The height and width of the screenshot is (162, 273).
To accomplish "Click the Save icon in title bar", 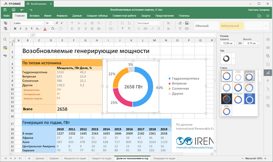I will tap(5, 10).
